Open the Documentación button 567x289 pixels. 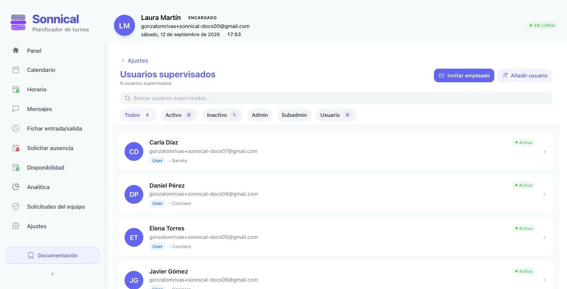click(52, 255)
